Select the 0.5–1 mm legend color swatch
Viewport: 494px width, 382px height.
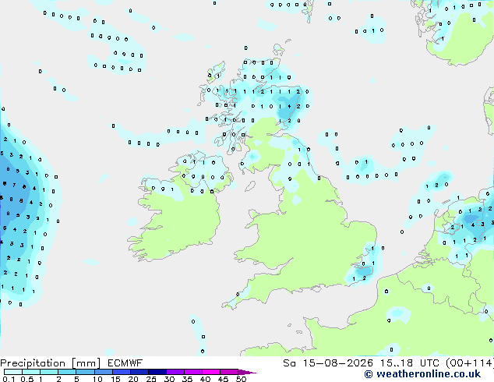pyautogui.click(x=31, y=372)
